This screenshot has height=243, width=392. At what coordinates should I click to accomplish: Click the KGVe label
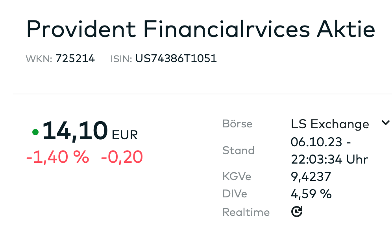tap(237, 177)
